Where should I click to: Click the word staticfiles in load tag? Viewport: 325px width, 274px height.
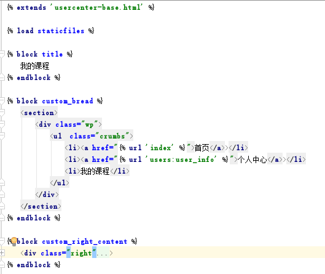[61, 31]
